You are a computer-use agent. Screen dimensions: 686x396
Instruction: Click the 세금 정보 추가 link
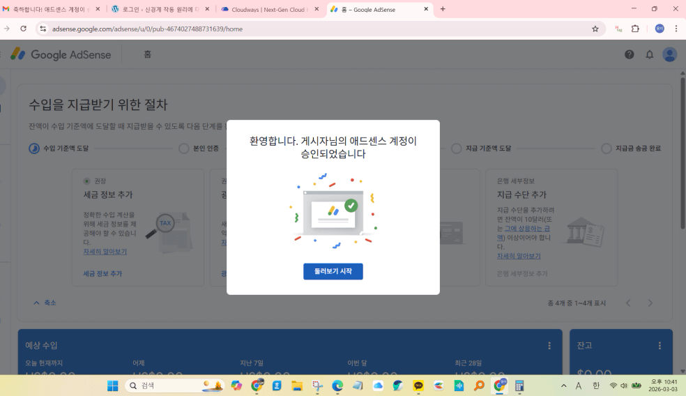pyautogui.click(x=102, y=273)
